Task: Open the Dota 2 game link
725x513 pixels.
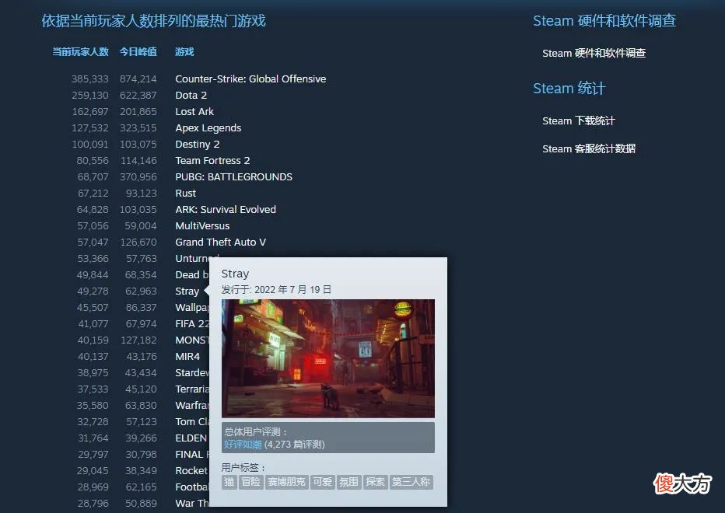Action: (191, 95)
